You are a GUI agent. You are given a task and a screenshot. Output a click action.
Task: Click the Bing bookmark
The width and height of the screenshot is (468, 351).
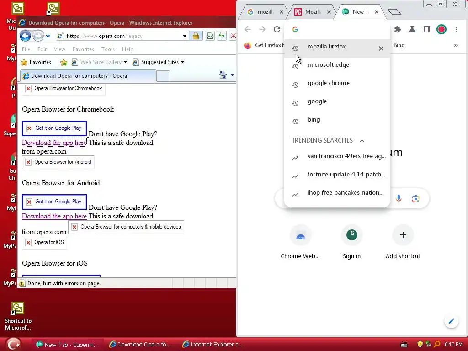pyautogui.click(x=399, y=45)
